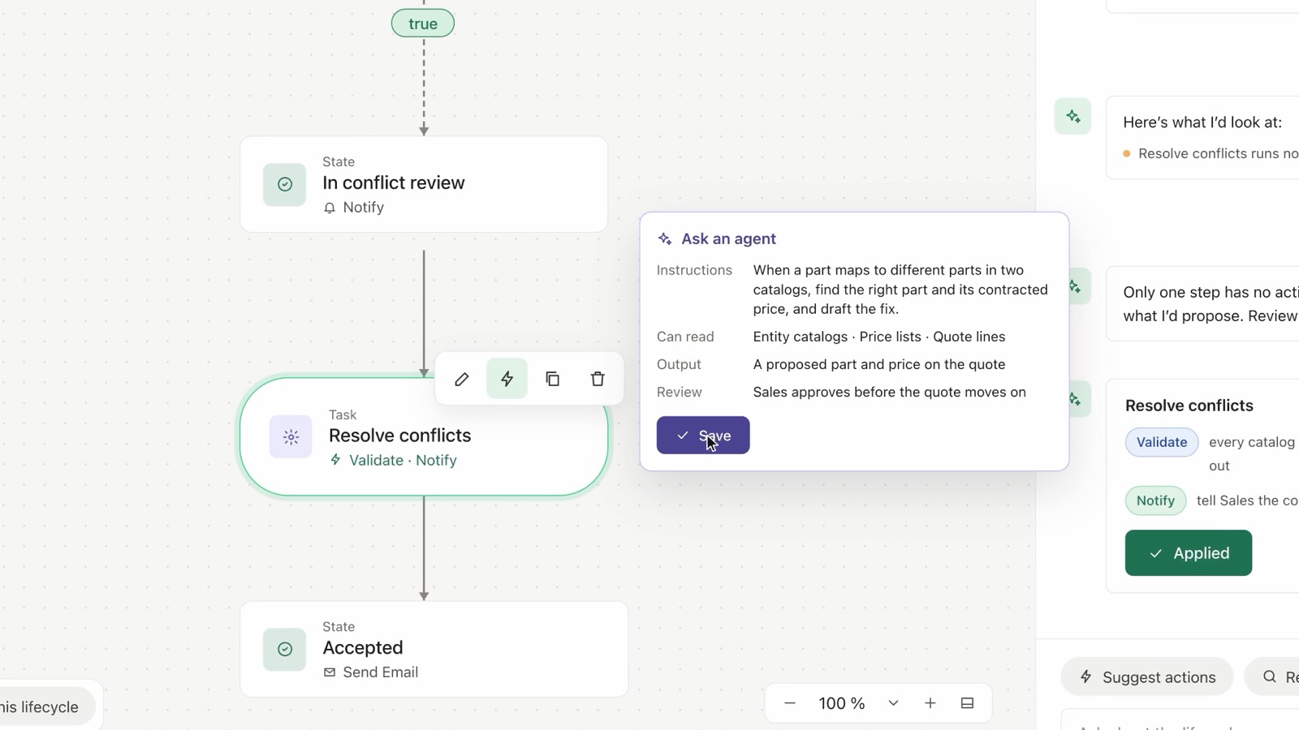Click the zoom in plus icon
1299x730 pixels.
(930, 703)
